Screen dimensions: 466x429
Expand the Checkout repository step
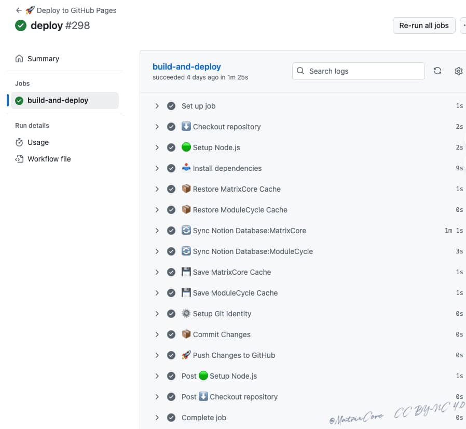(x=157, y=127)
